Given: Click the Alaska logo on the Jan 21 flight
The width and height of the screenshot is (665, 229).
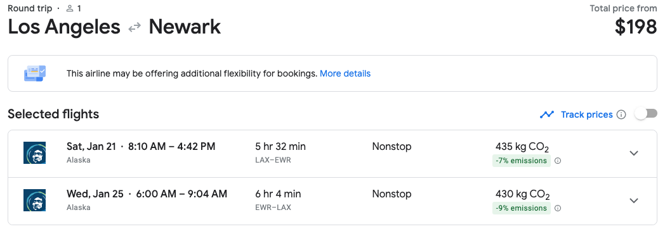Looking at the screenshot, I should (34, 153).
